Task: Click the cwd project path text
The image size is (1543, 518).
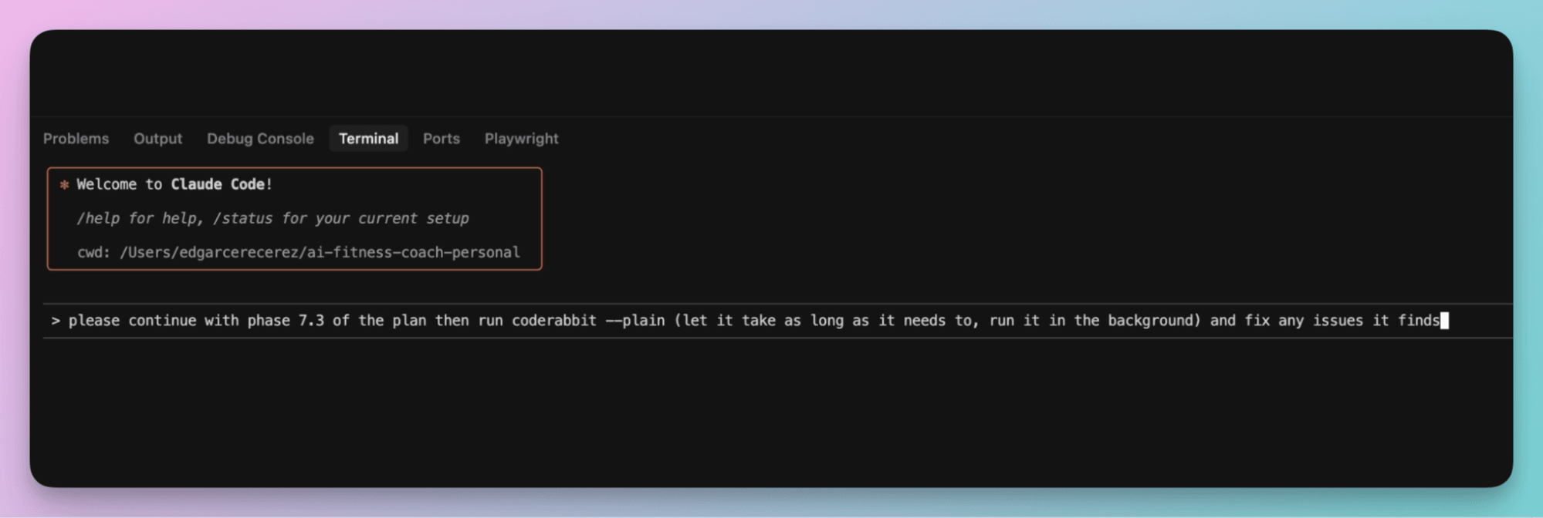Action: point(320,252)
